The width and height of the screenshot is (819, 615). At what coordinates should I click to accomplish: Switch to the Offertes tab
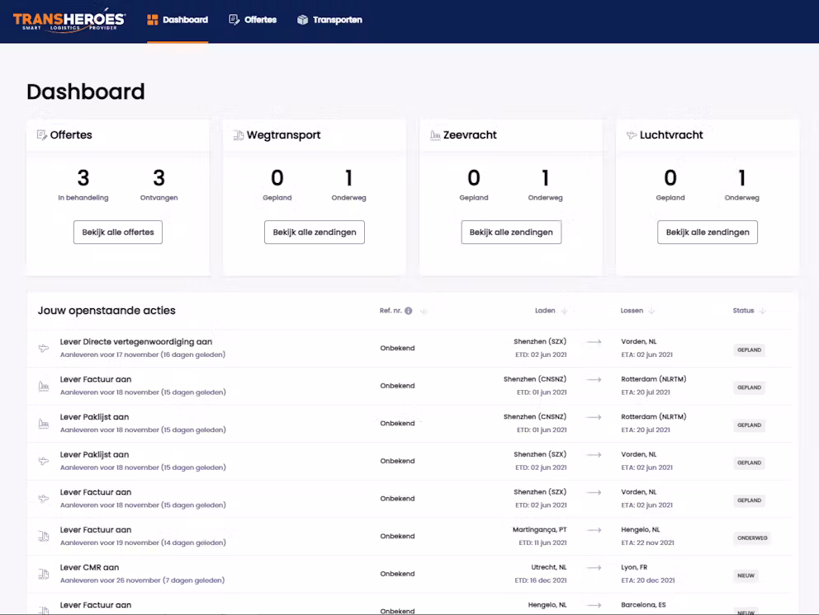coord(259,21)
